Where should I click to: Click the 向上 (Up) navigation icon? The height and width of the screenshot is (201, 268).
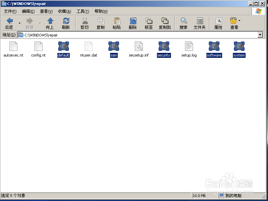coord(50,22)
